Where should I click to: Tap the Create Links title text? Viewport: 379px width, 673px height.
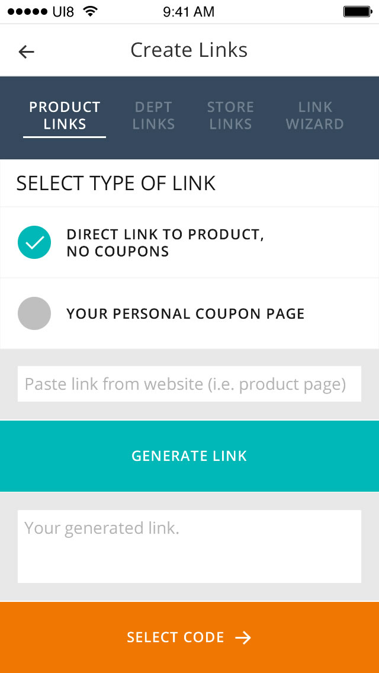[x=189, y=50]
